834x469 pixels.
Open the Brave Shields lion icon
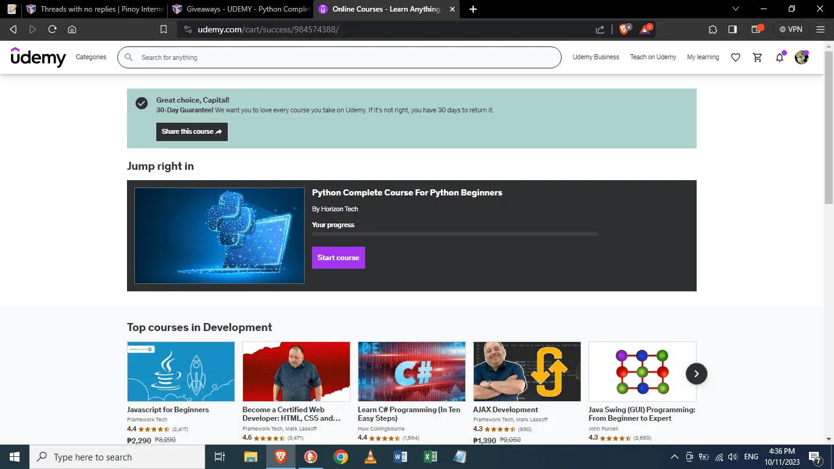click(625, 29)
